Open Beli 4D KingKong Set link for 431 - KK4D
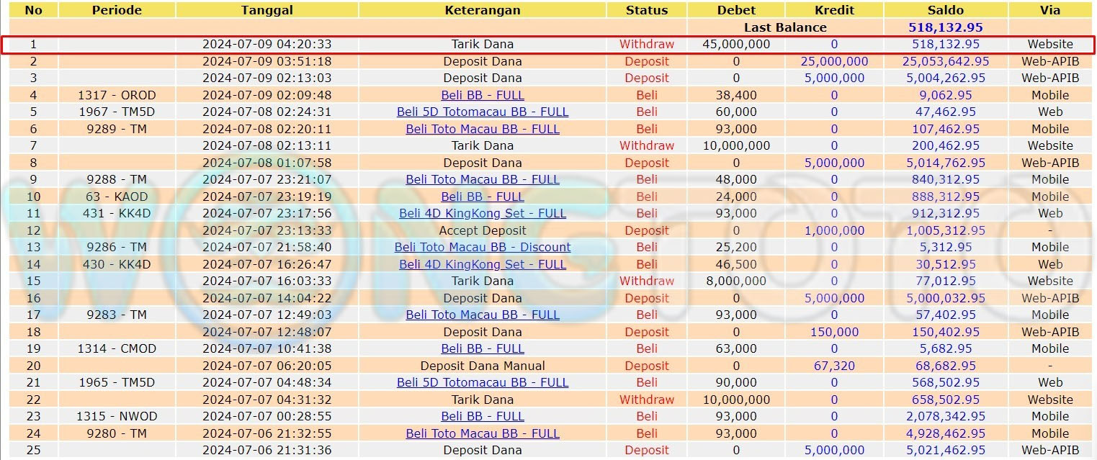The width and height of the screenshot is (1097, 460). (483, 213)
